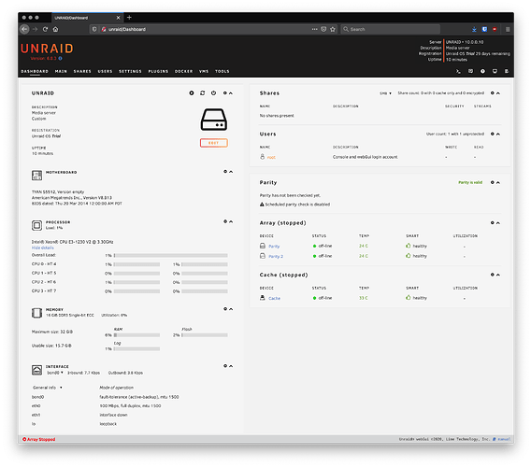Go to the Shares tab
The image size is (531, 467).
point(82,71)
